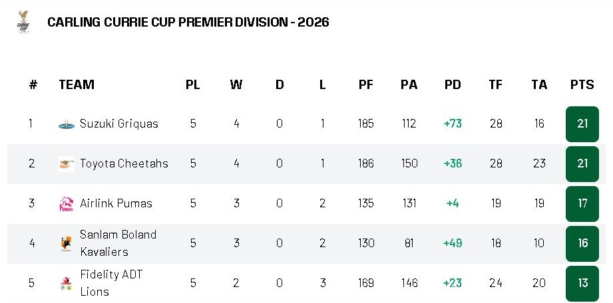Click the Toyota Cheetahs team logo
This screenshot has height=303, width=613.
(x=66, y=164)
